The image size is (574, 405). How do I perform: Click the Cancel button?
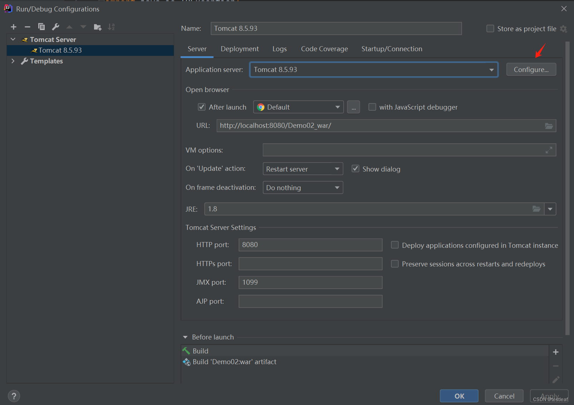[x=504, y=396]
